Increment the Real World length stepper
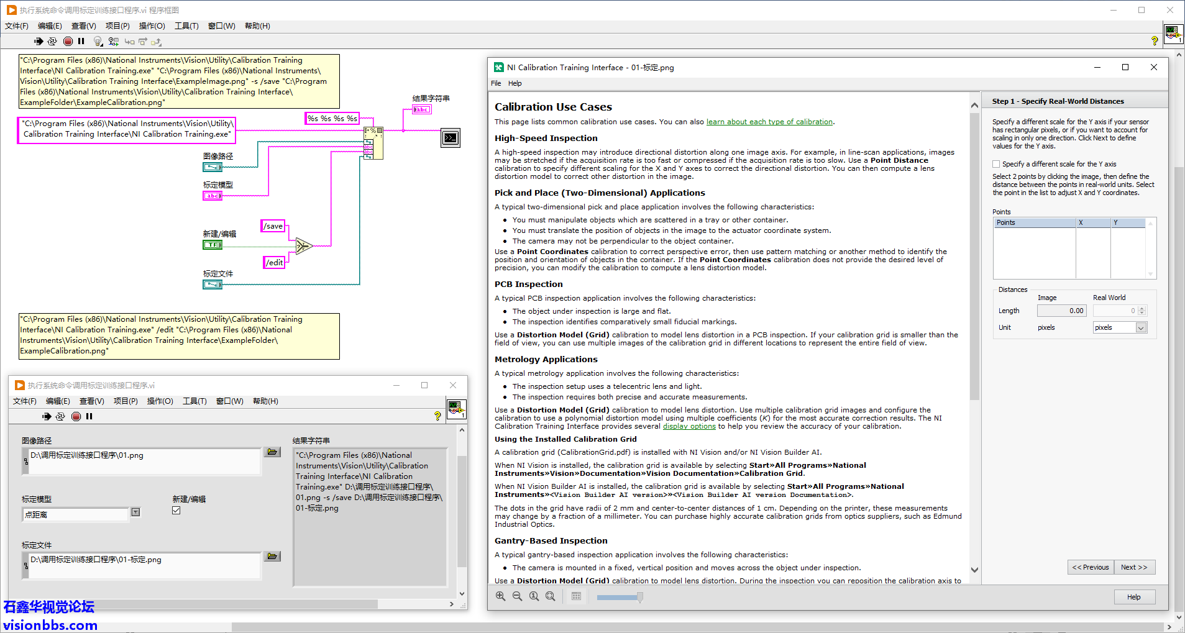 click(x=1142, y=308)
